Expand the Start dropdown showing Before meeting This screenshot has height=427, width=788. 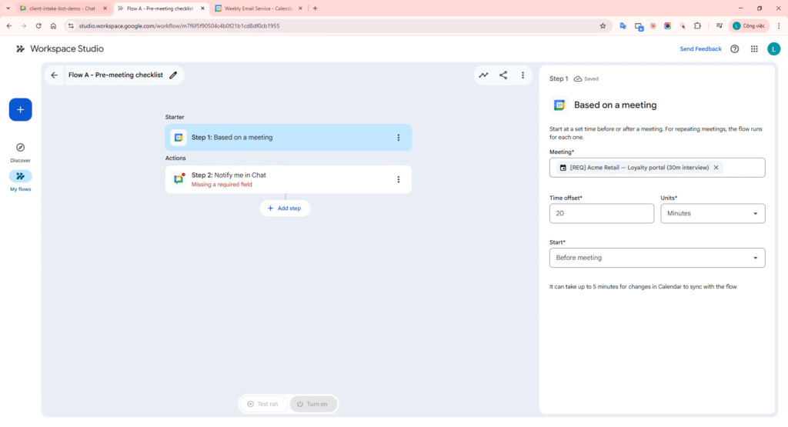[x=657, y=258]
